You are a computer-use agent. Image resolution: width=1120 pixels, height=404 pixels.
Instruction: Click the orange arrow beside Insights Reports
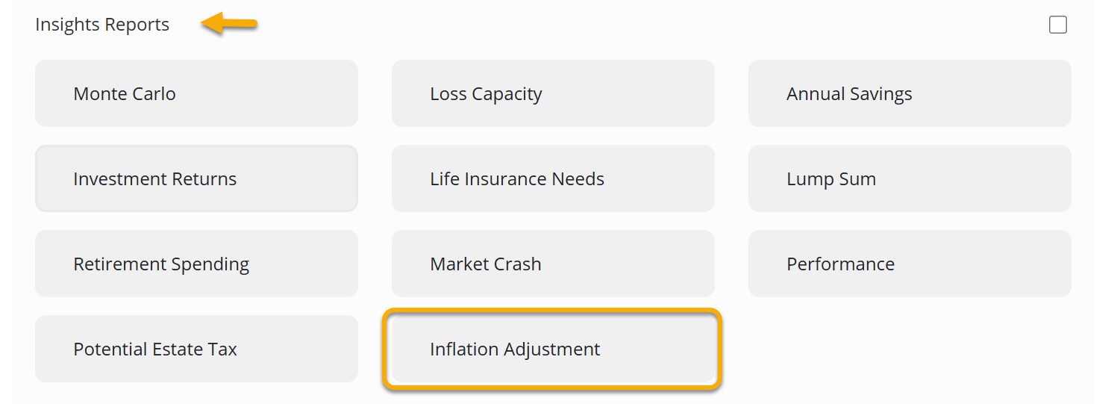[229, 25]
